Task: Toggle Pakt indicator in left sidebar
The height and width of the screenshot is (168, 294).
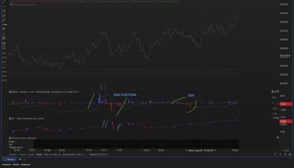Action: 4,76
